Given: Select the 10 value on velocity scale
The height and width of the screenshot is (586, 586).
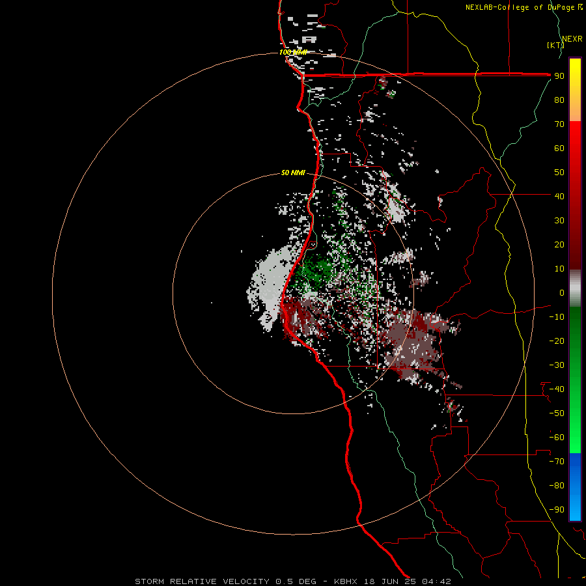Looking at the screenshot, I should tap(559, 269).
